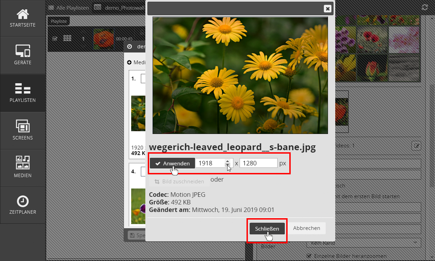The image size is (435, 261).
Task: Close the image dialog with X
Action: point(327,9)
